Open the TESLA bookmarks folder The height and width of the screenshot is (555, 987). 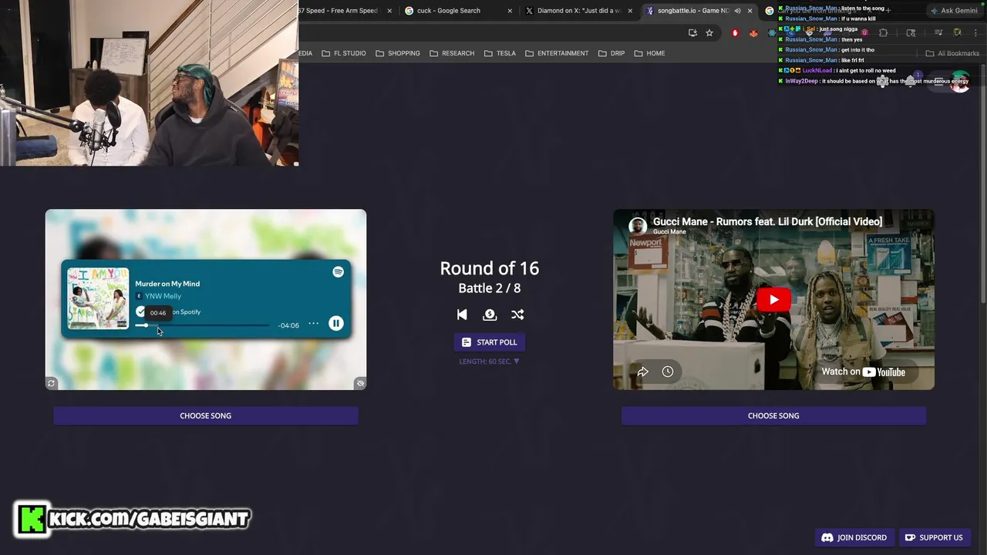pyautogui.click(x=500, y=53)
